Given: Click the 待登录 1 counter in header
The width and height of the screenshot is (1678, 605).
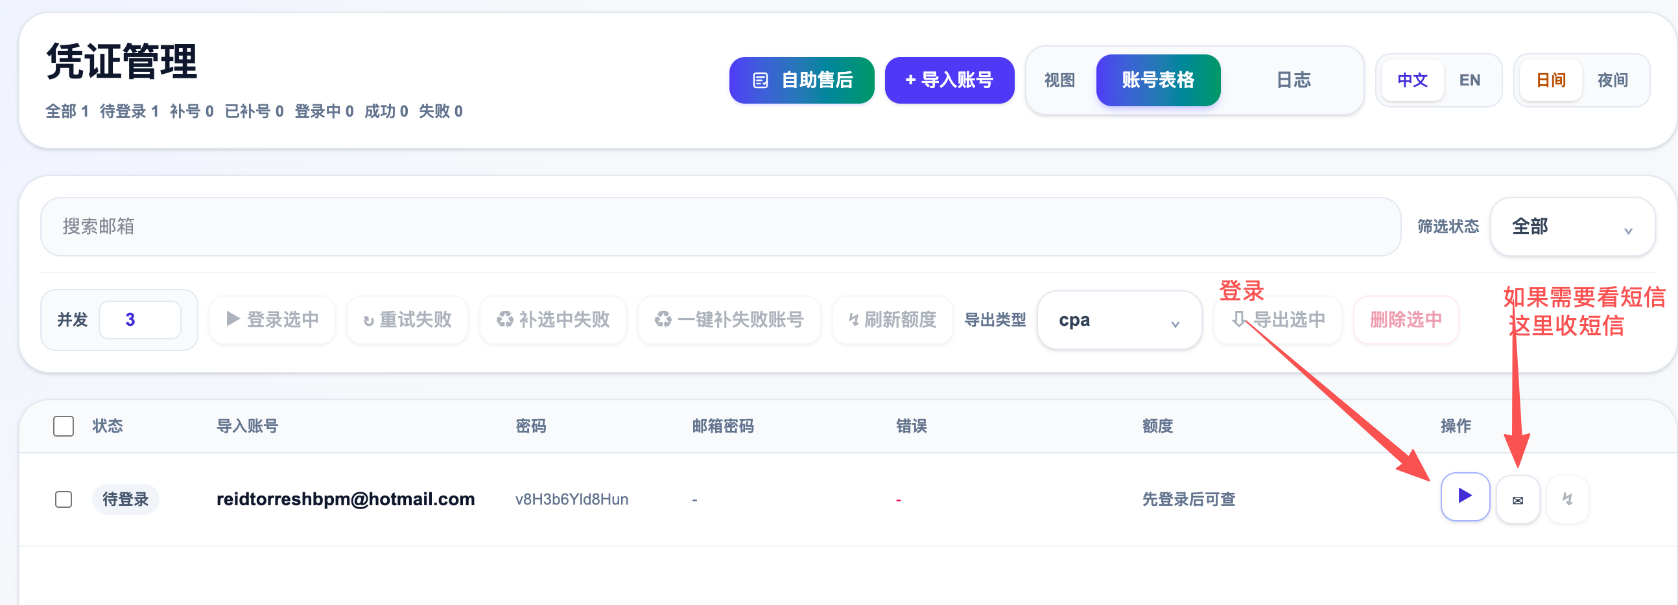Looking at the screenshot, I should tap(129, 111).
